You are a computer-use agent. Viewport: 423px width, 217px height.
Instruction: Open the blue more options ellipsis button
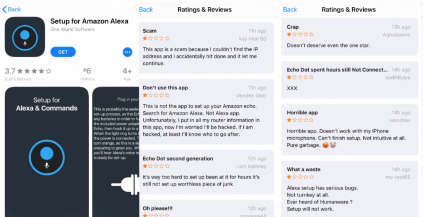[x=127, y=52]
